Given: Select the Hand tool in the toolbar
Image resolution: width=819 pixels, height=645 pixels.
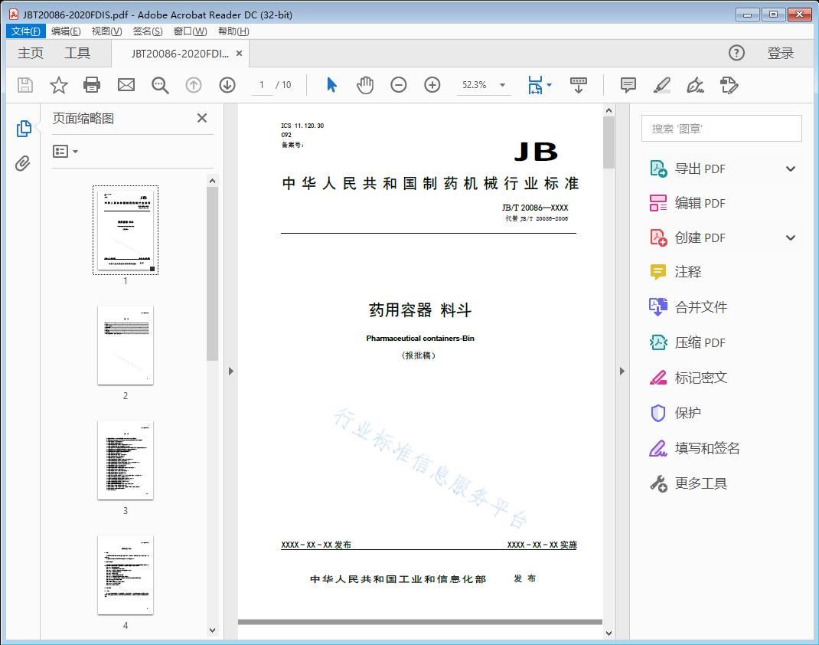Looking at the screenshot, I should [365, 85].
